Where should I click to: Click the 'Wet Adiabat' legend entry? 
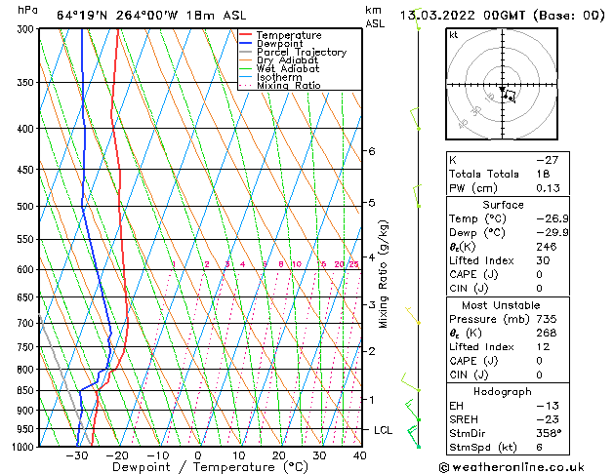point(288,68)
